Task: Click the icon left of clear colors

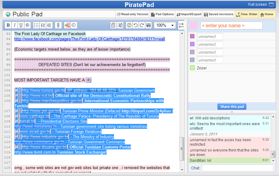Action: tap(120, 25)
